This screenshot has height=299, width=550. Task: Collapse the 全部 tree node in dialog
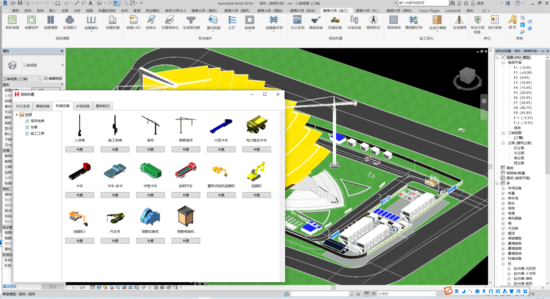17,115
